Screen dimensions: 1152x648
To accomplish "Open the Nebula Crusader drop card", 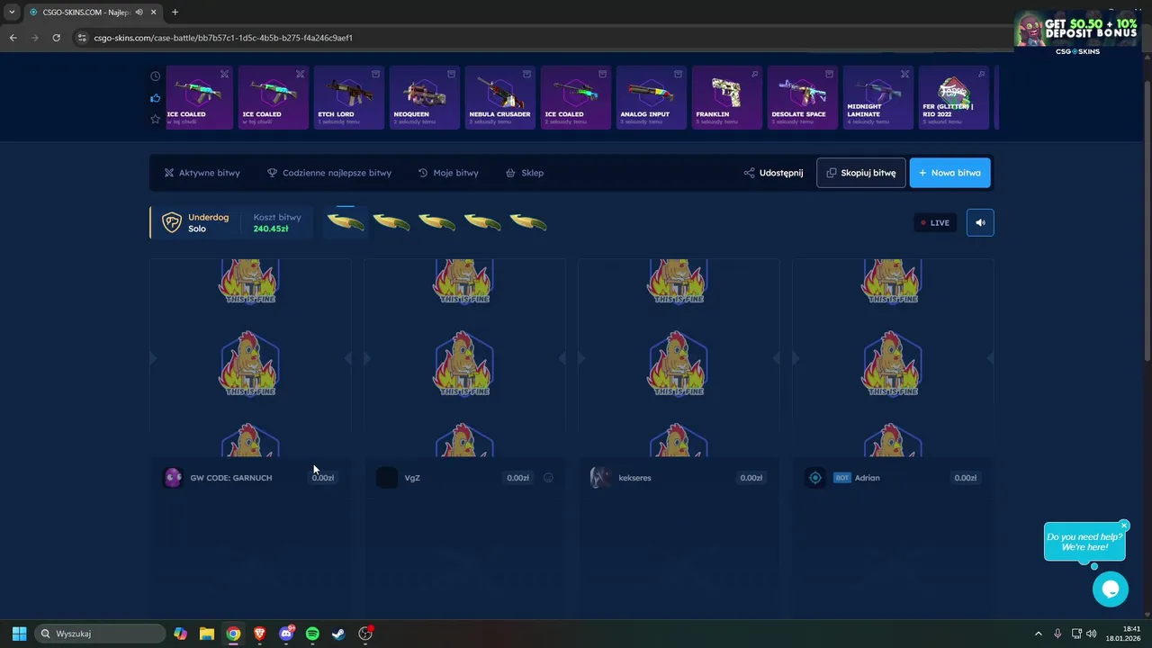I will click(500, 97).
